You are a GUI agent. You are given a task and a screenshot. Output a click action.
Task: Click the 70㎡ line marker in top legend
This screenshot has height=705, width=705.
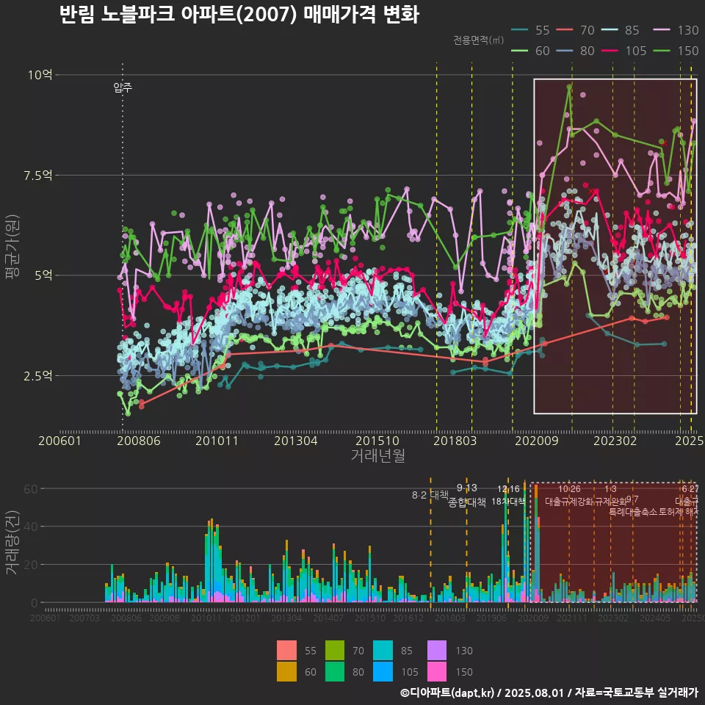coord(565,30)
